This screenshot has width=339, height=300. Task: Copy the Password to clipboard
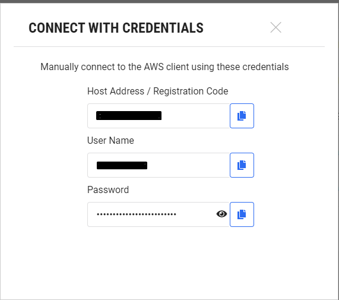click(242, 214)
